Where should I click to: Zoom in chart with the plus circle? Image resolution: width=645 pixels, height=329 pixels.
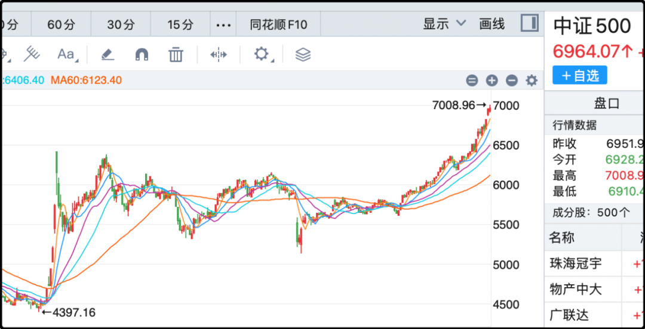(x=492, y=80)
